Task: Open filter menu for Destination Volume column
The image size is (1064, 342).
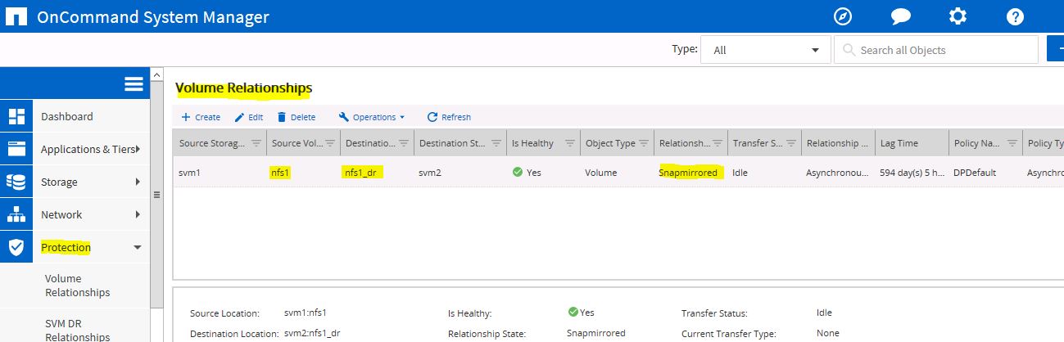Action: pyautogui.click(x=404, y=143)
